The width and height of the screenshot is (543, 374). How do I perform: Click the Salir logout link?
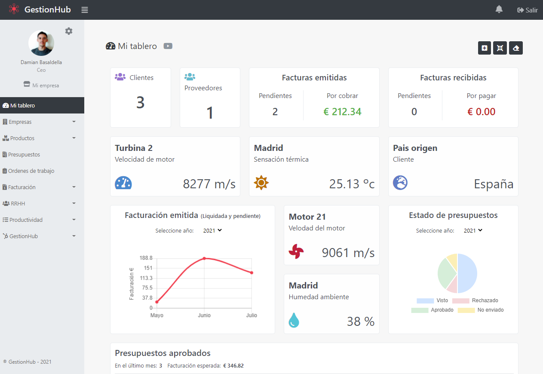pos(528,10)
